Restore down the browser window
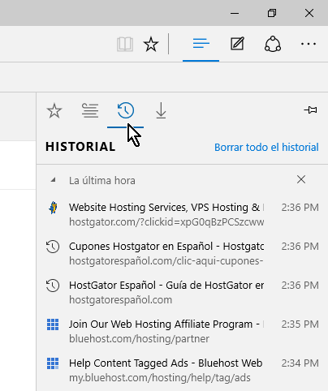328x391 pixels. pos(272,13)
